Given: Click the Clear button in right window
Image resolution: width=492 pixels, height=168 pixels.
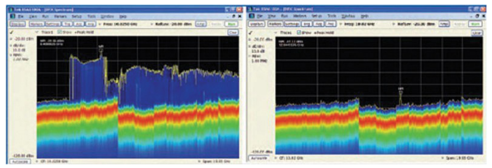Looking at the screenshot, I should [x=477, y=33].
